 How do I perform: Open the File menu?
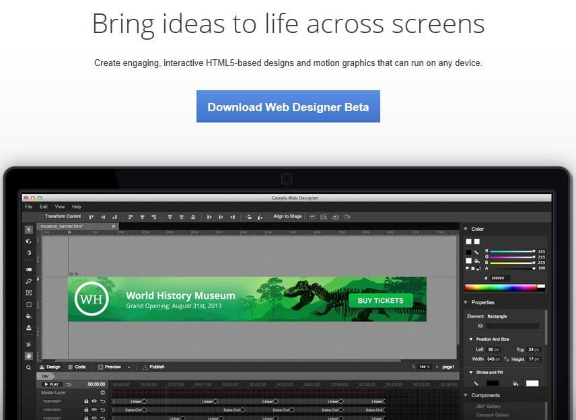point(29,207)
